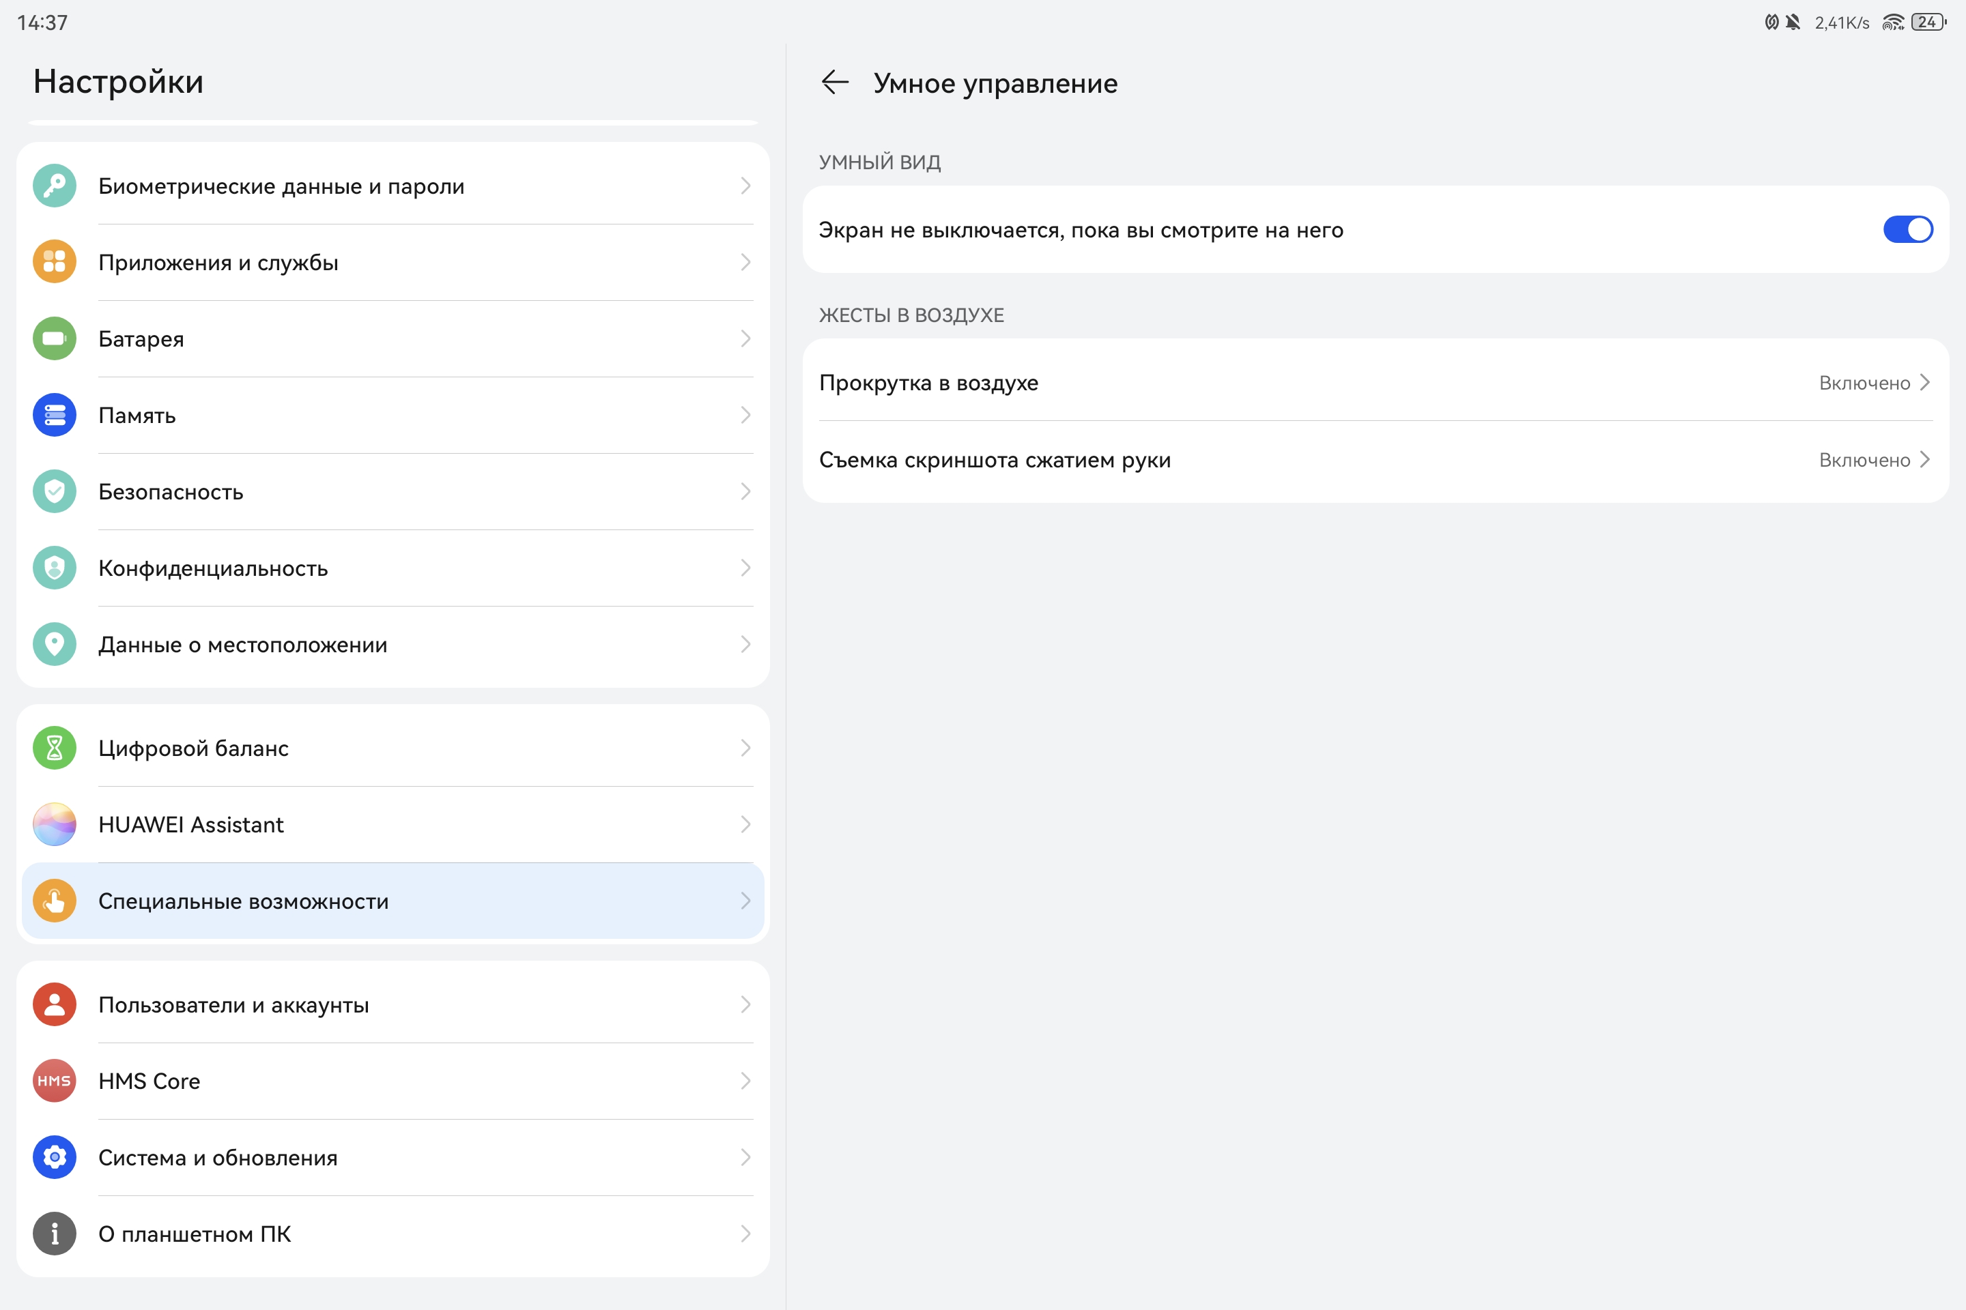
Task: Expand Прокрутка в воздухе via its chevron
Action: pyautogui.click(x=1925, y=383)
